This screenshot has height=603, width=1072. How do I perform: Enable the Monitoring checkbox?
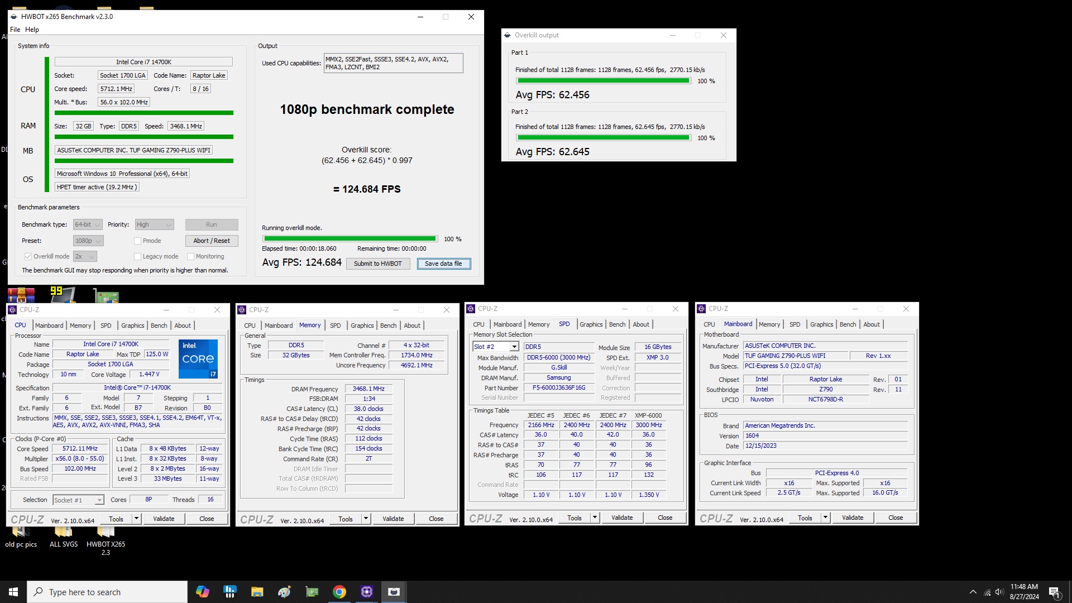(190, 257)
